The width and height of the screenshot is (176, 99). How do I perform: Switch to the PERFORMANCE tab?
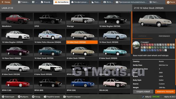click(164, 36)
